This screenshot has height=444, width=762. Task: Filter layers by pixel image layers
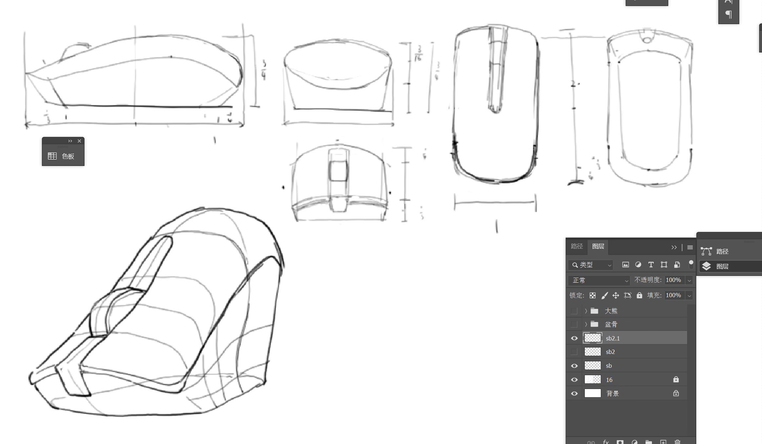[626, 265]
